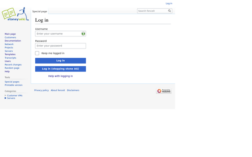Open Servers category link under Categories
The image size is (252, 157).
pyautogui.click(x=11, y=98)
